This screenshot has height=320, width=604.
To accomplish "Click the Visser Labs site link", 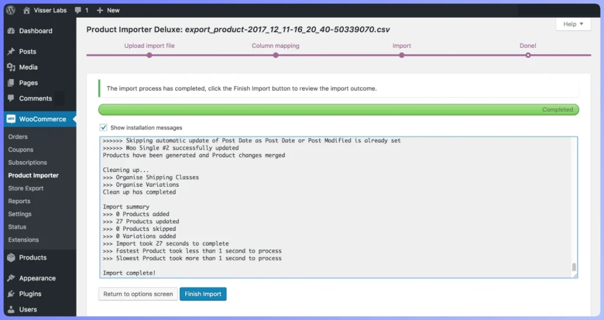I will [50, 11].
